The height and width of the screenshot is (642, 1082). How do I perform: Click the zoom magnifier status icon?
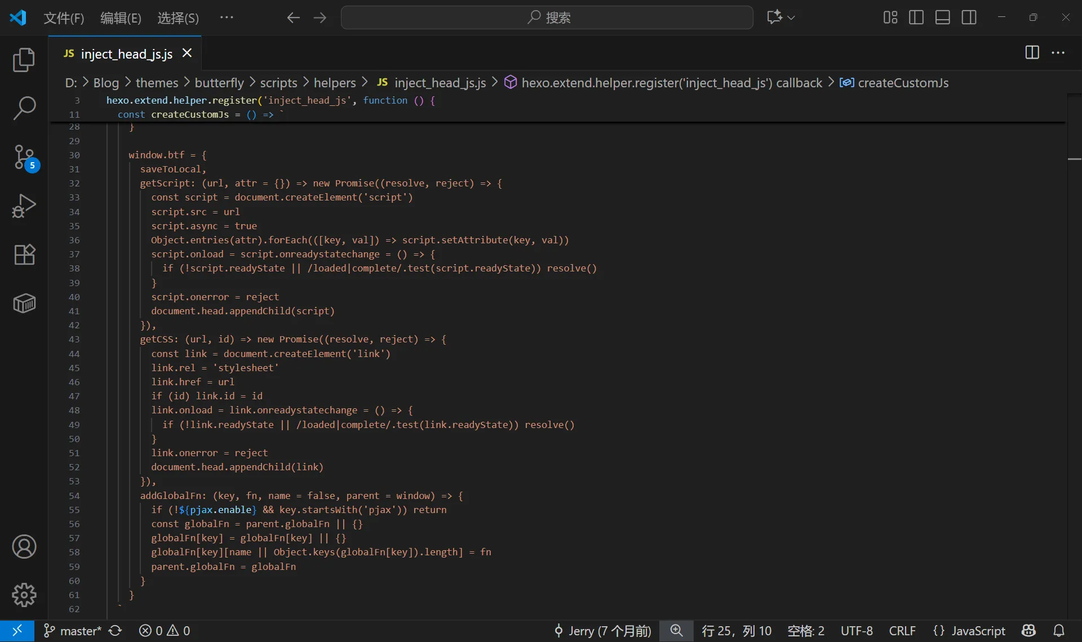point(676,631)
